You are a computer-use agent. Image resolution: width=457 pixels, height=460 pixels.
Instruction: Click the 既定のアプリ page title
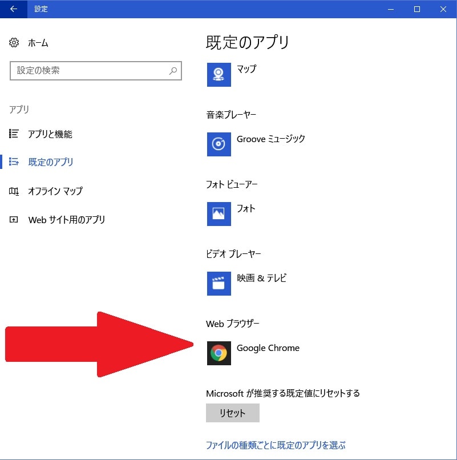[x=248, y=42]
